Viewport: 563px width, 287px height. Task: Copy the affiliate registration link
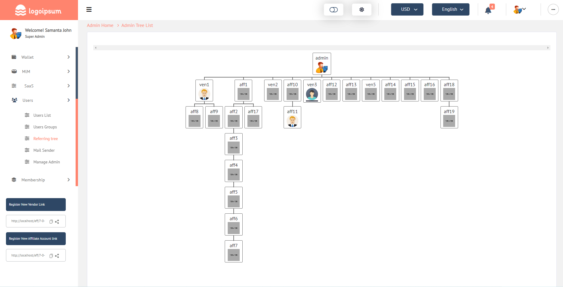(51, 256)
